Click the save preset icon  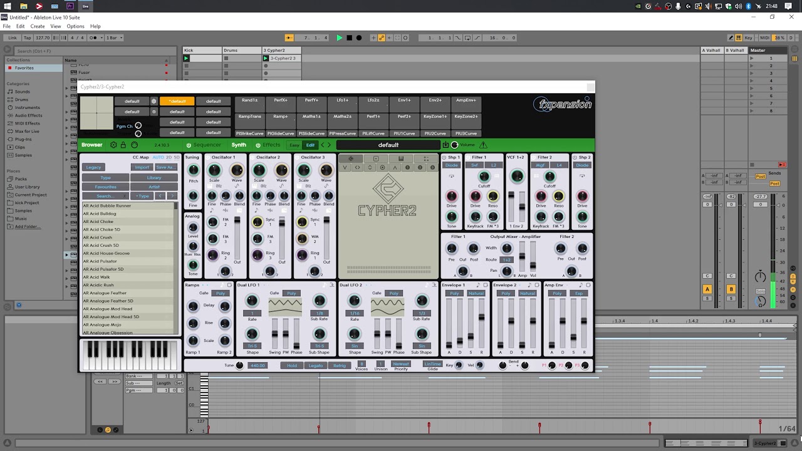(445, 145)
